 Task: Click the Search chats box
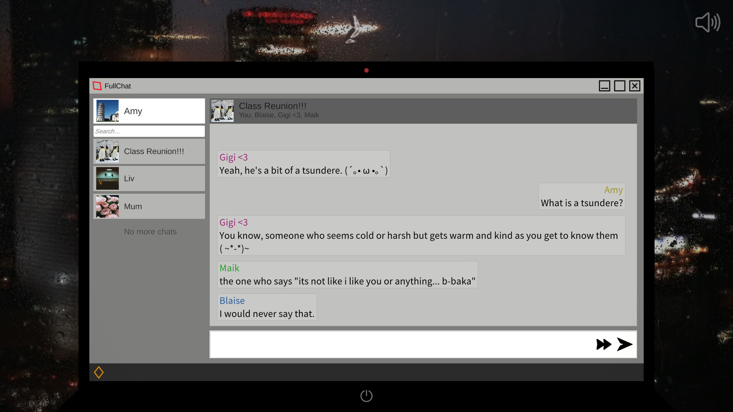pyautogui.click(x=149, y=131)
